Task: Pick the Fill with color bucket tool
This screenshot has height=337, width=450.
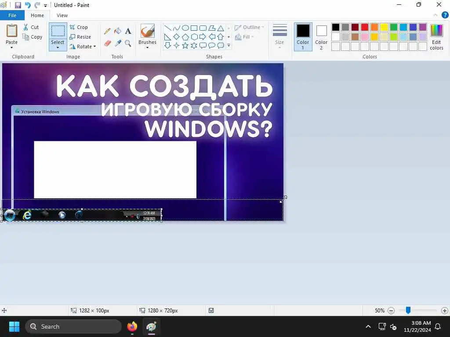Action: 118,31
